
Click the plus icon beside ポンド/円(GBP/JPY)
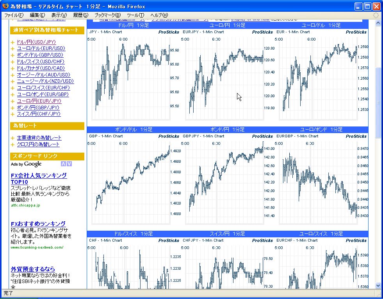13,108
